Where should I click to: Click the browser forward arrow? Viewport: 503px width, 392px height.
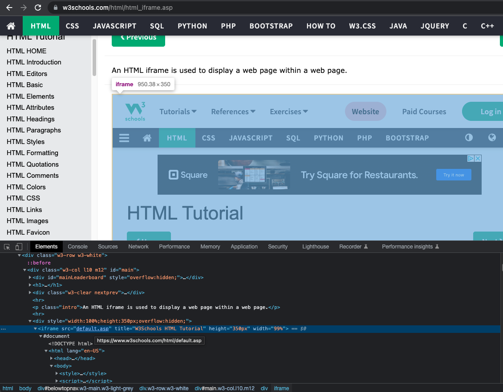pos(24,8)
